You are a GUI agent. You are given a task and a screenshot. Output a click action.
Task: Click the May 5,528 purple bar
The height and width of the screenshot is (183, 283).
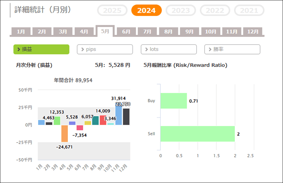click(x=72, y=123)
